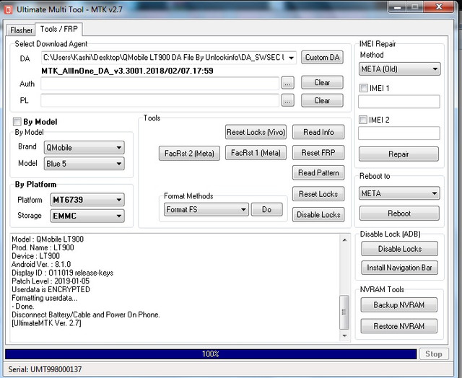Click the MTK_AllInOne_DA version text
The width and height of the screenshot is (462, 378).
(x=127, y=71)
